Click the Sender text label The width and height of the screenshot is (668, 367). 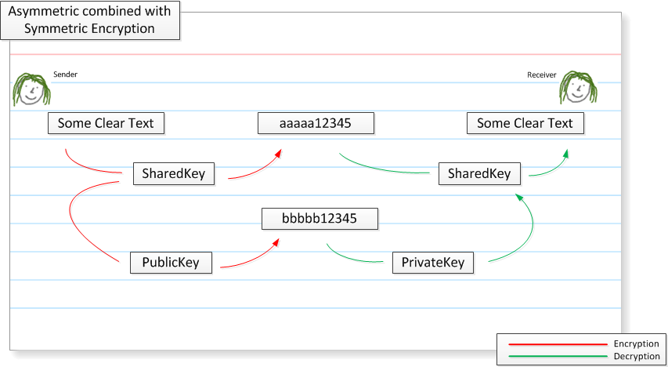tap(65, 74)
